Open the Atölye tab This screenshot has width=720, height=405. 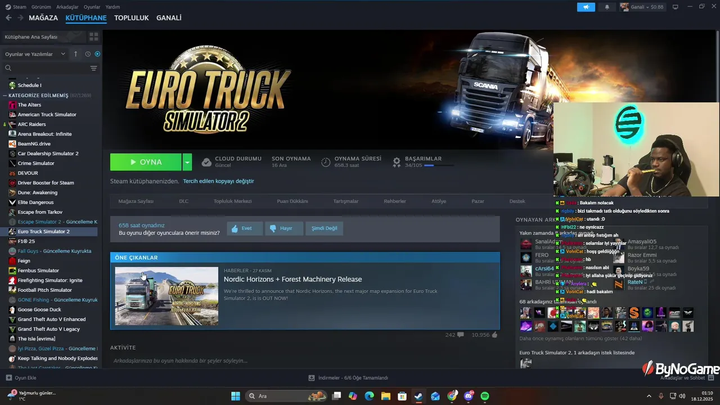pos(439,201)
